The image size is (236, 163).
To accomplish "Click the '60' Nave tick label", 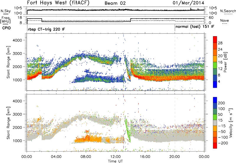I will point(212,18).
